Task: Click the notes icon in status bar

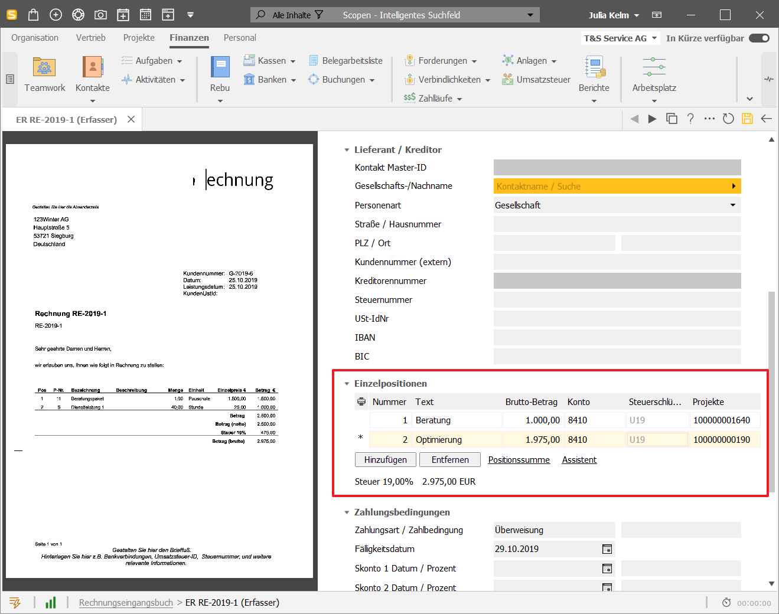Action: pyautogui.click(x=15, y=603)
